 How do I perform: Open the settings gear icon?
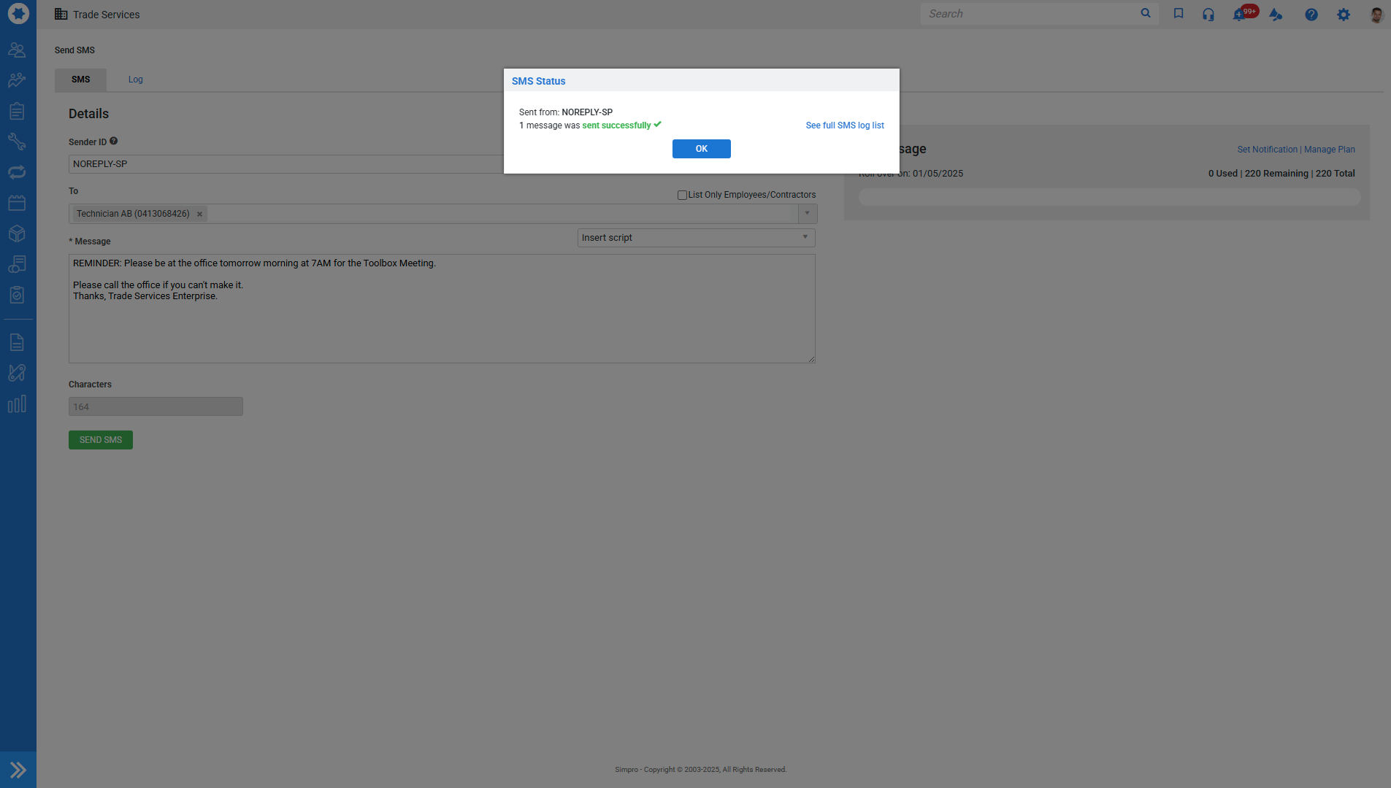click(x=1343, y=15)
